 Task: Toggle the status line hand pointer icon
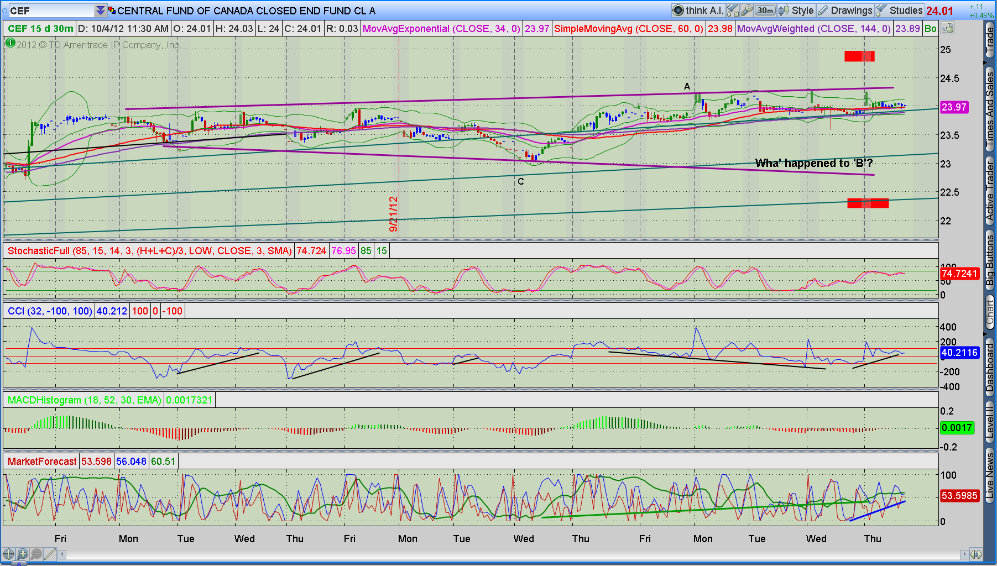(x=947, y=28)
